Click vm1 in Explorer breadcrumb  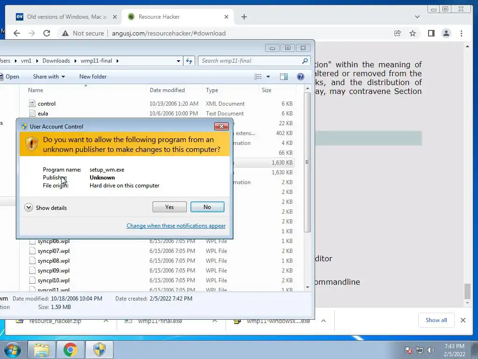26,61
